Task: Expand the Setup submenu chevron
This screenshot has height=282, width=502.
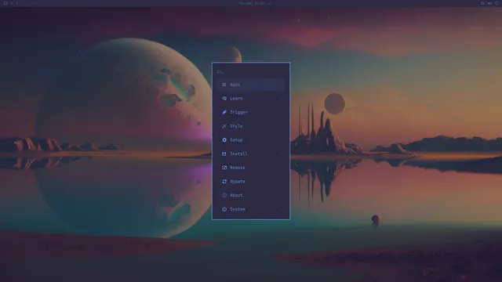Action: point(281,140)
